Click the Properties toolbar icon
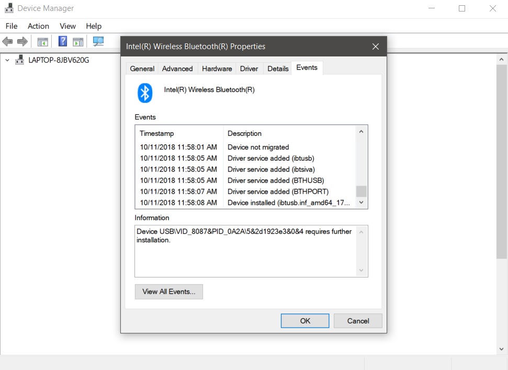Screen dimensions: 508x370 pos(77,41)
